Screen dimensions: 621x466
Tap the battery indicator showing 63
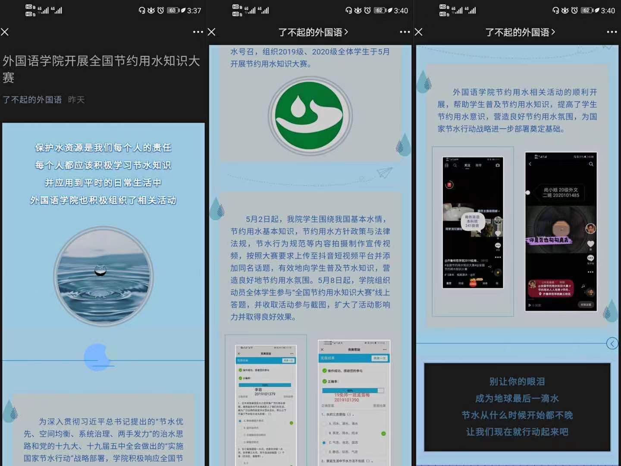[173, 10]
